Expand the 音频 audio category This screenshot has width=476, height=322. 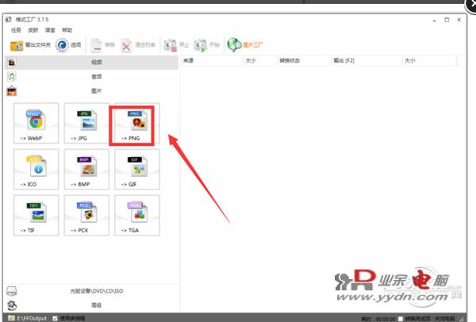pos(92,76)
